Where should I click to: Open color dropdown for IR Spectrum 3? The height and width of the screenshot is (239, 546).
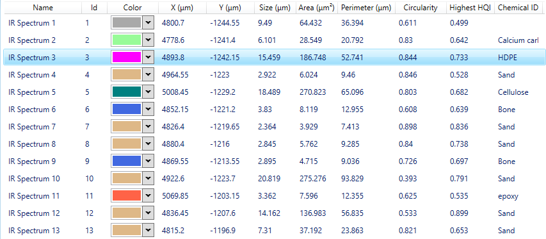coord(149,58)
